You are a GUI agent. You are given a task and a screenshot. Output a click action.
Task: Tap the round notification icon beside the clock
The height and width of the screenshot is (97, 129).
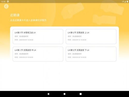click(x=8, y=2)
